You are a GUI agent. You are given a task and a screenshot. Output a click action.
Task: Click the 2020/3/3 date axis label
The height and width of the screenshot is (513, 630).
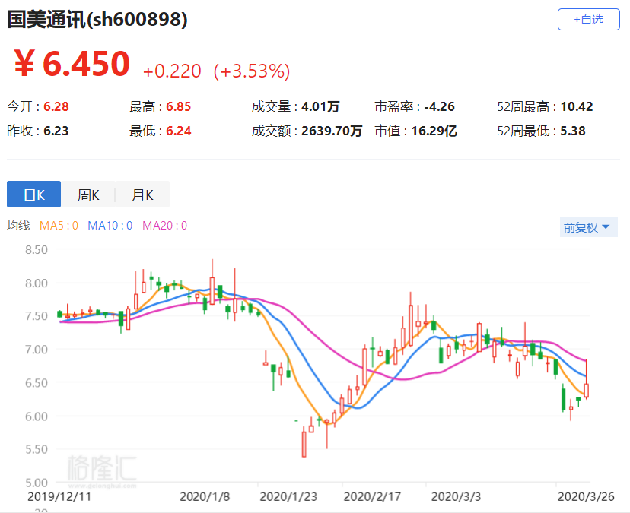(x=456, y=496)
